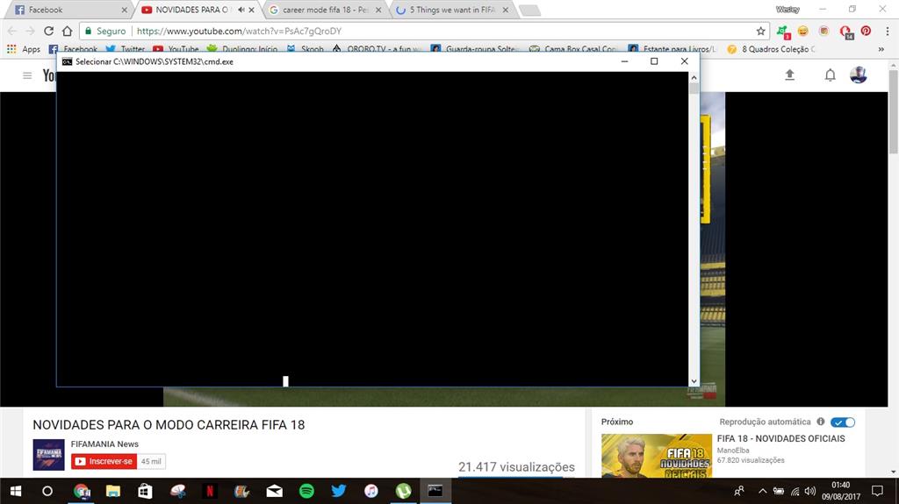Click the cmd scrollbar up arrow
Viewport: 899px width, 504px height.
(694, 77)
